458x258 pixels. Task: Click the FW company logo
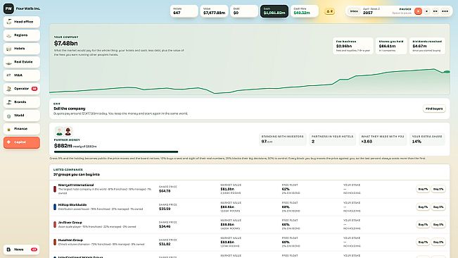click(x=8, y=8)
